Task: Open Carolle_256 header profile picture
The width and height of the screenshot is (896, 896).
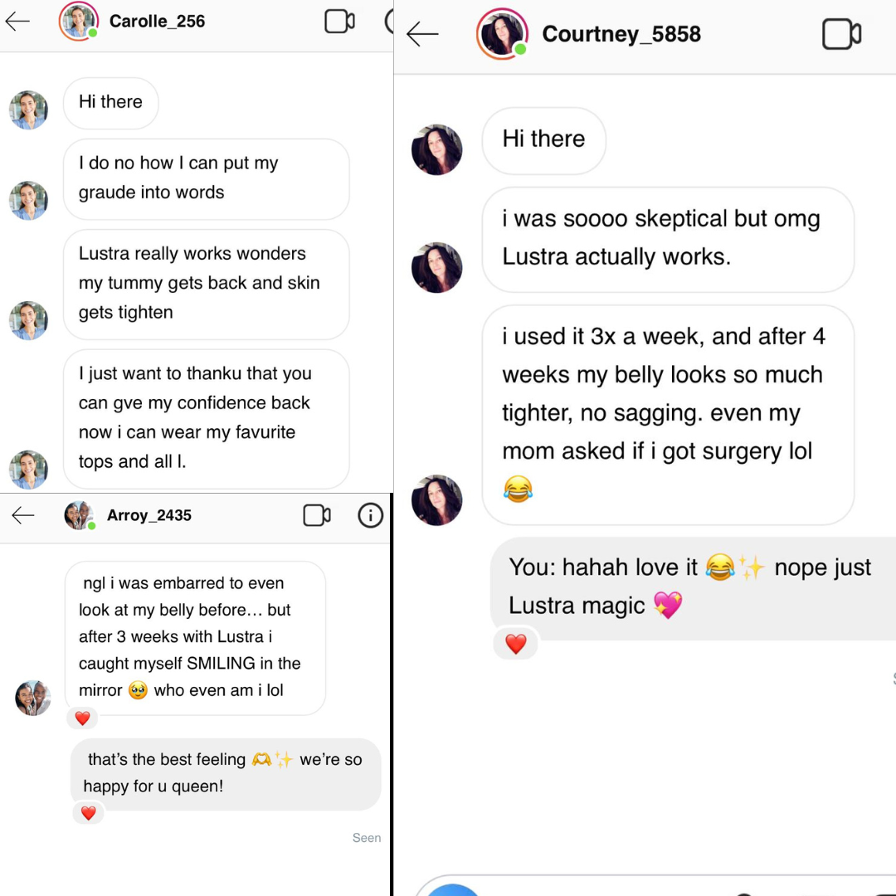Action: click(78, 22)
